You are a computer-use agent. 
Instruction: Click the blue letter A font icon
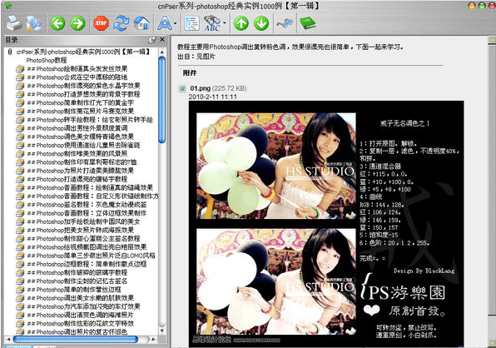(165, 23)
